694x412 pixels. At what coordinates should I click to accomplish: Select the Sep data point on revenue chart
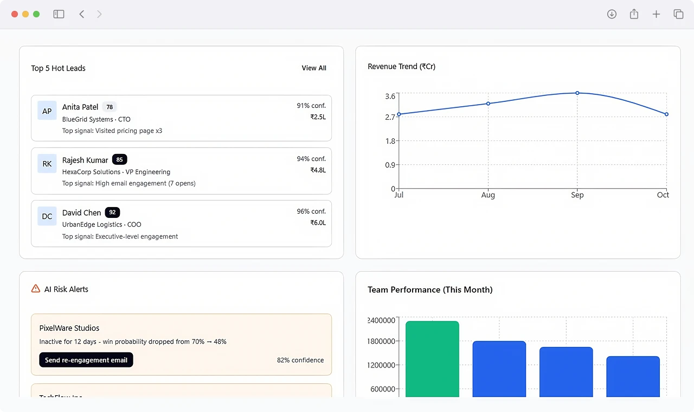[577, 93]
